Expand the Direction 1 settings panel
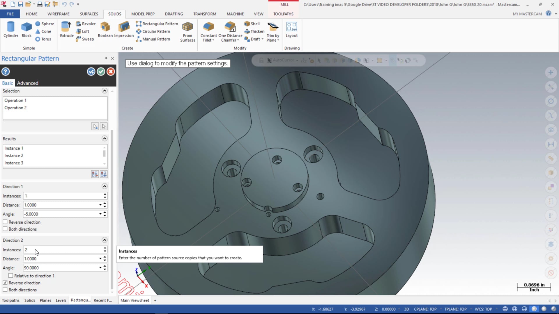The height and width of the screenshot is (314, 559). point(105,186)
